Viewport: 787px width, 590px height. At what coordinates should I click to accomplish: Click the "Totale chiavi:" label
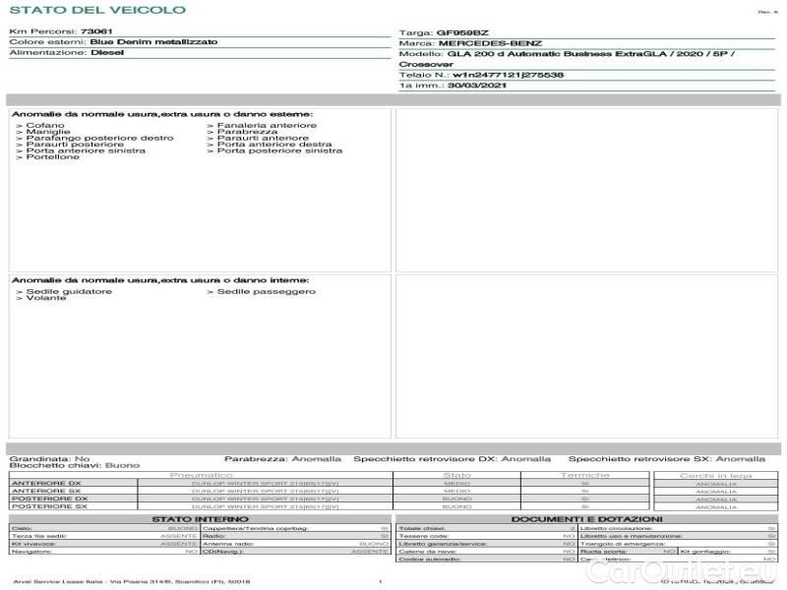tap(422, 528)
